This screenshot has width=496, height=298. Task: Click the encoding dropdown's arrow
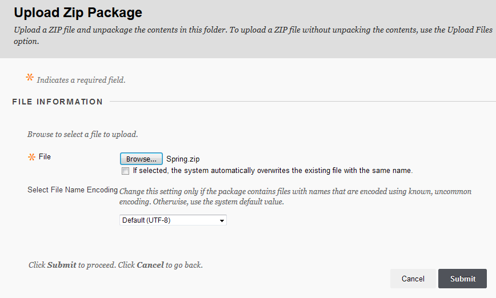coord(222,220)
